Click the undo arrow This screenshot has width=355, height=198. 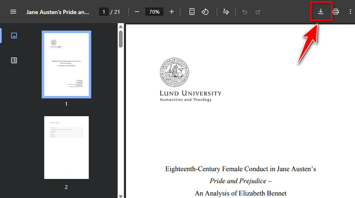(245, 12)
